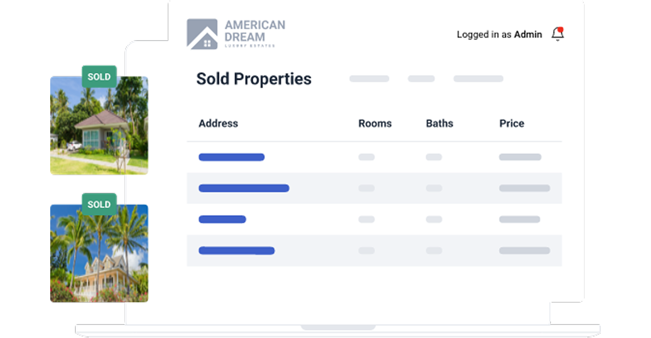The image size is (651, 338).
Task: Sort by the Price column header
Action: click(511, 124)
